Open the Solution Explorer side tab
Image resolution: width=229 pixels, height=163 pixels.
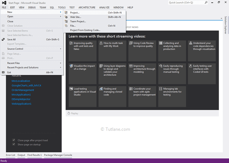click(225, 25)
